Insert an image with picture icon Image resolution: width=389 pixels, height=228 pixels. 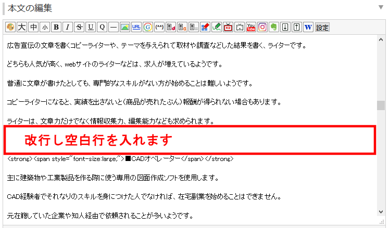pos(125,27)
